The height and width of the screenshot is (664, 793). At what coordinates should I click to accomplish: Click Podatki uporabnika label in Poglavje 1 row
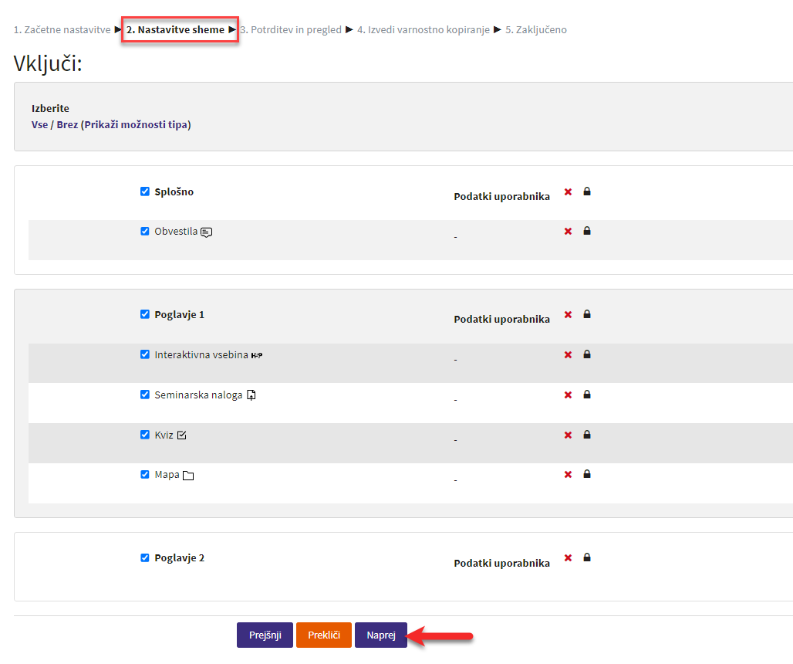point(501,320)
